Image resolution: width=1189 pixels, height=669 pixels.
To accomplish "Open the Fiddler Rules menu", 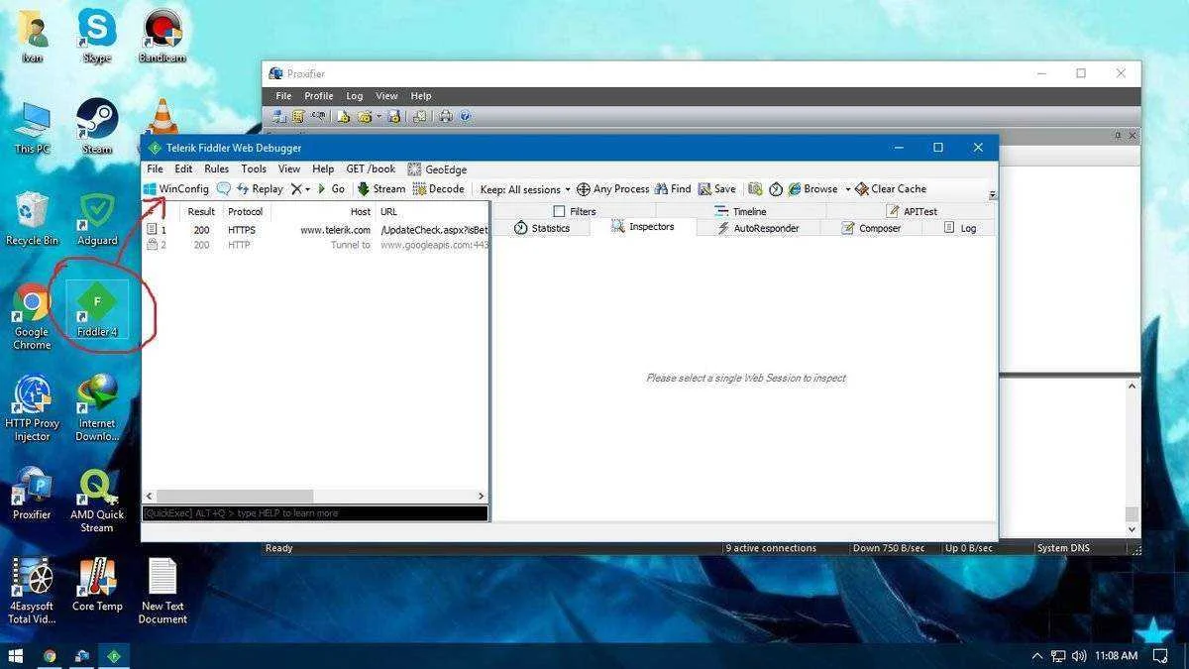I will (216, 169).
